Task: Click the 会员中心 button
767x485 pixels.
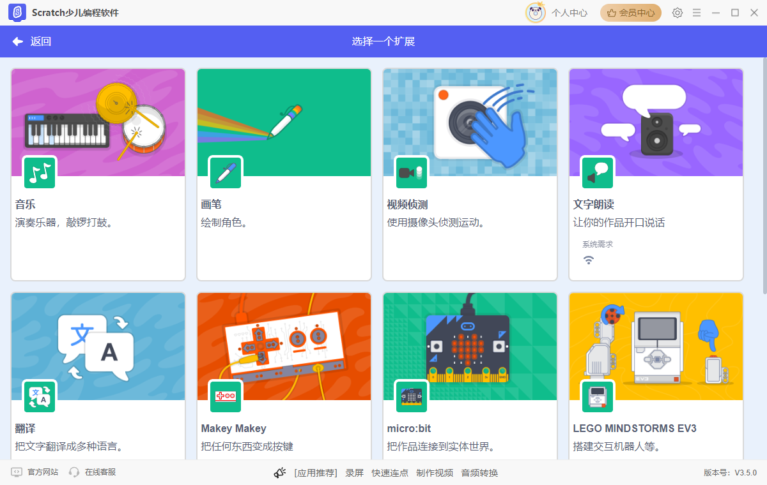Action: 630,12
